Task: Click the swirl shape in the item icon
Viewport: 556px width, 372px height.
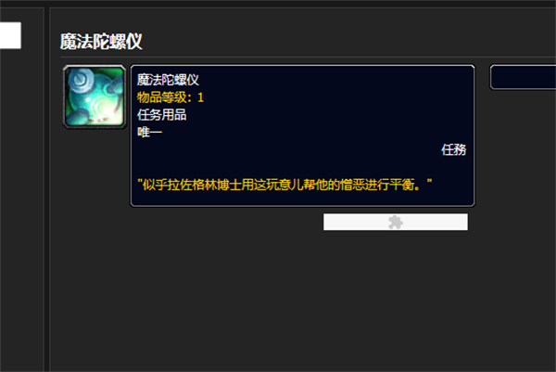Action: [x=84, y=79]
